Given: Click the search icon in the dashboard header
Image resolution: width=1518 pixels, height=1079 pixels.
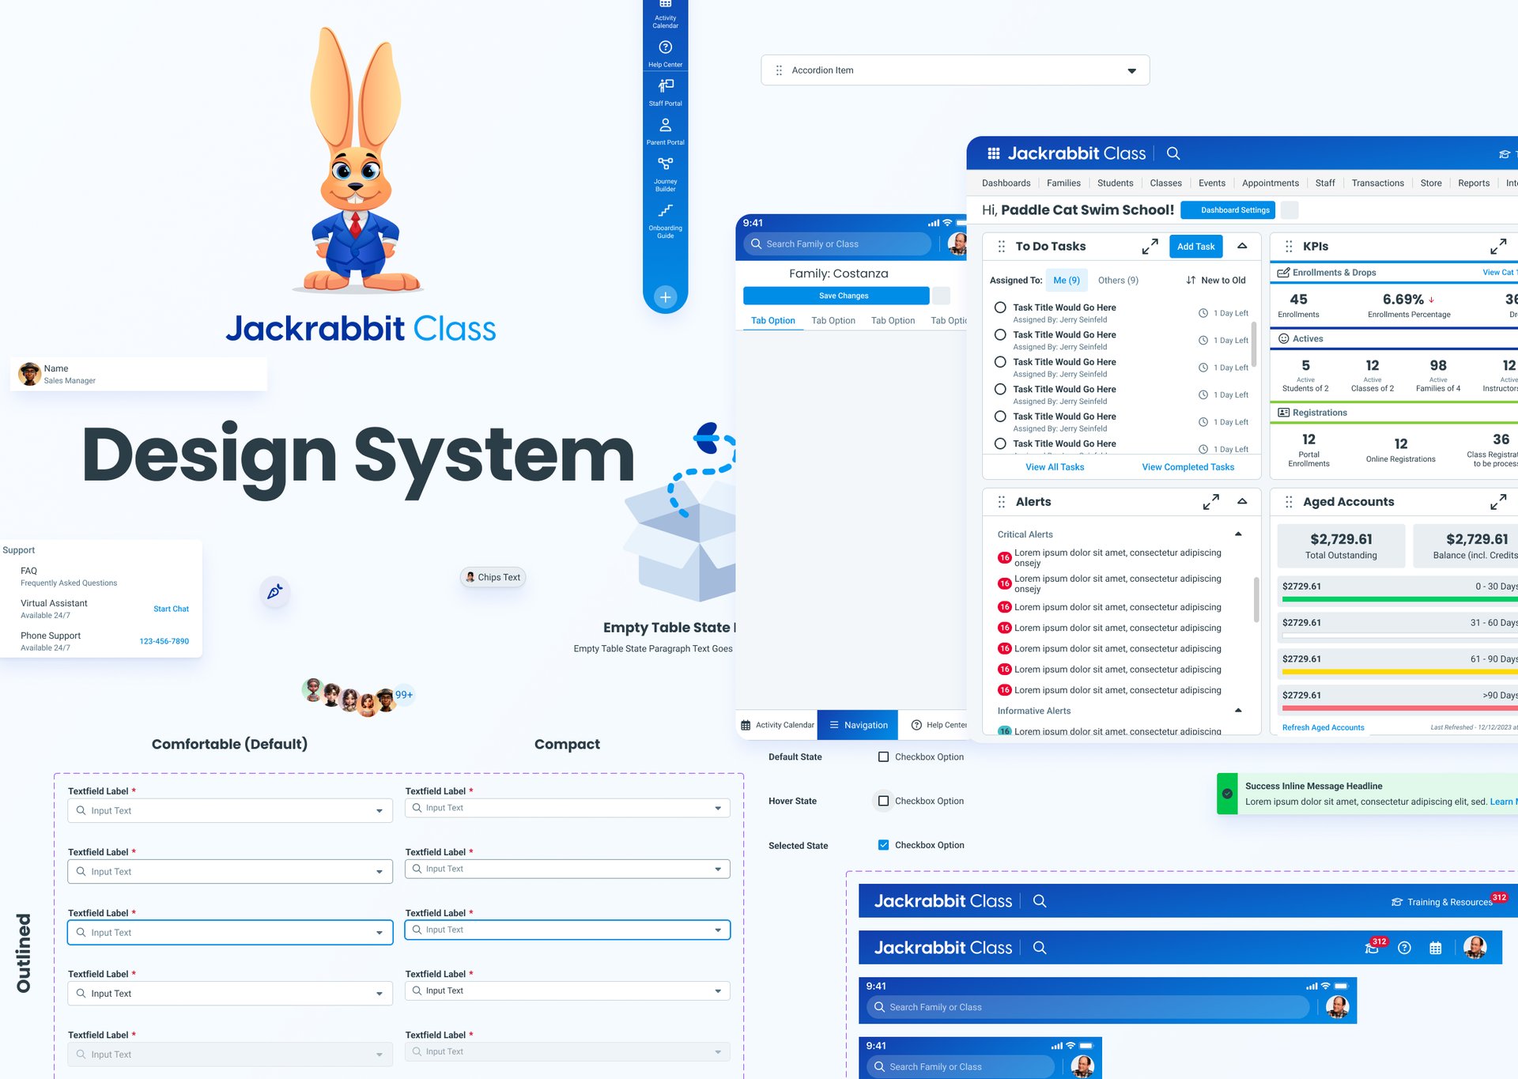Looking at the screenshot, I should tap(1173, 153).
